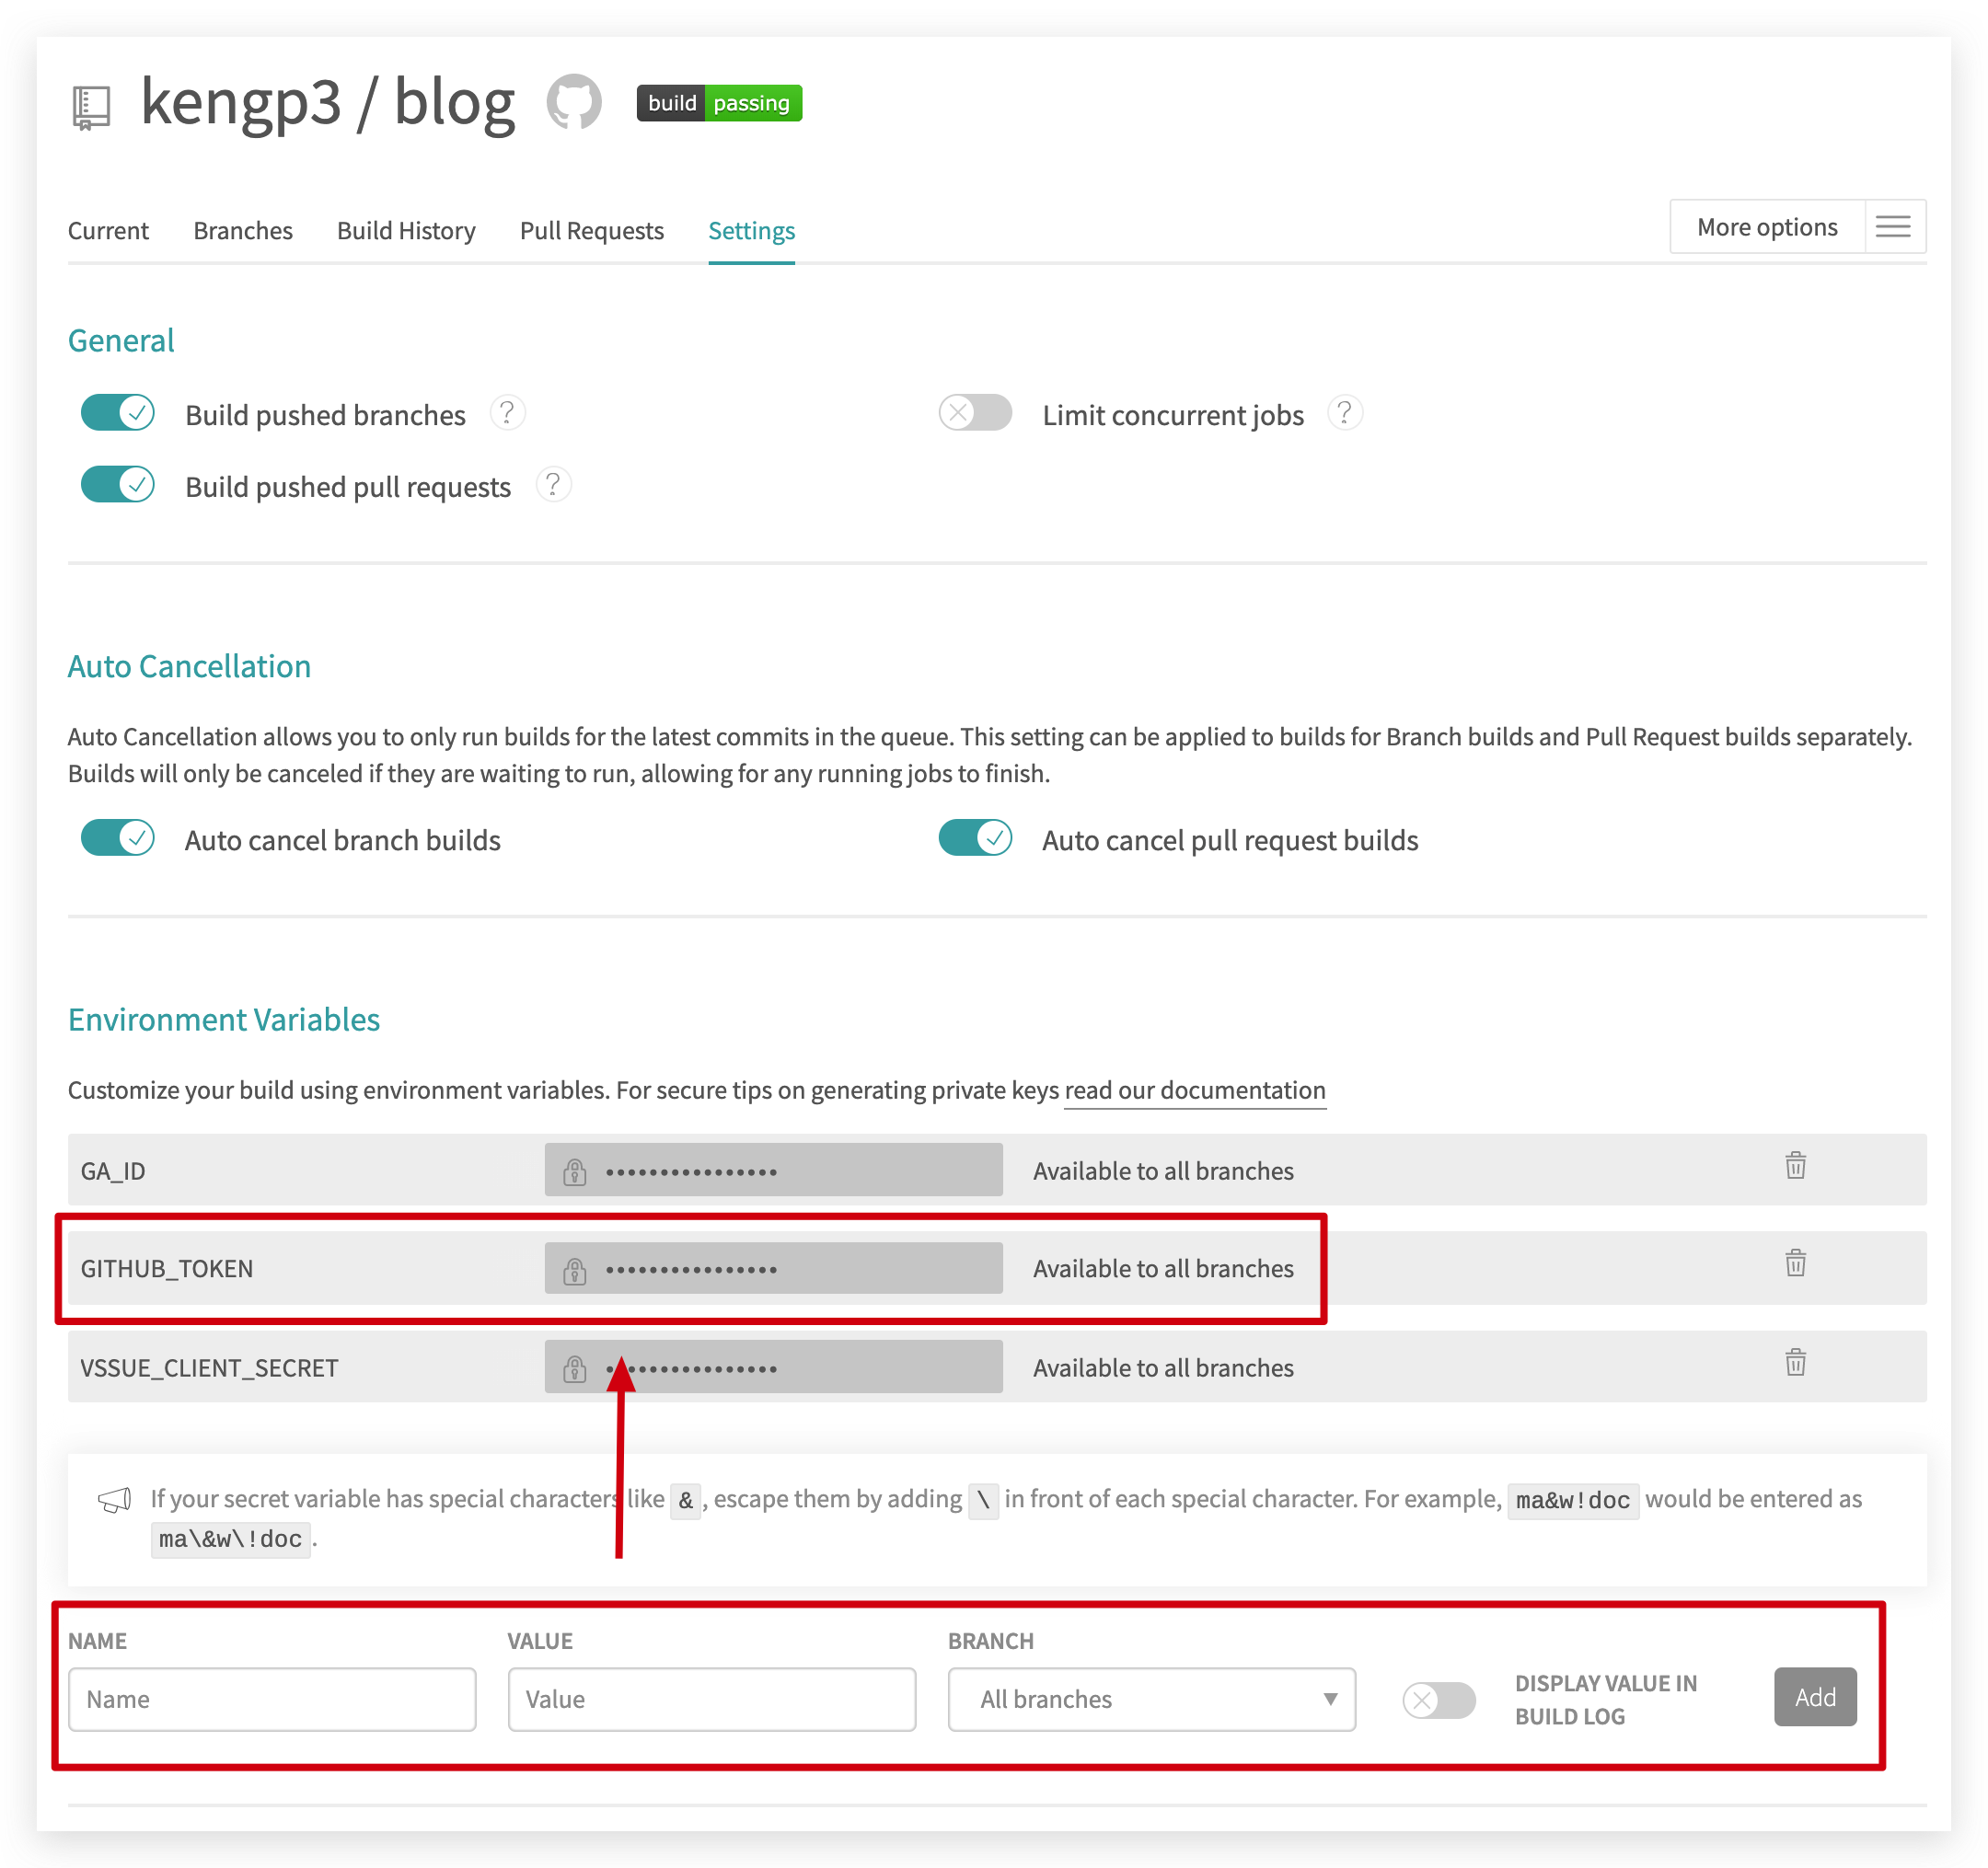Click the BRANCH field label
The width and height of the screenshot is (1988, 1868).
click(991, 1641)
